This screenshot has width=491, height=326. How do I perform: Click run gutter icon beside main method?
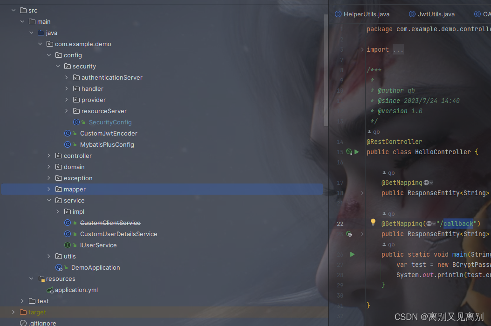pyautogui.click(x=352, y=254)
